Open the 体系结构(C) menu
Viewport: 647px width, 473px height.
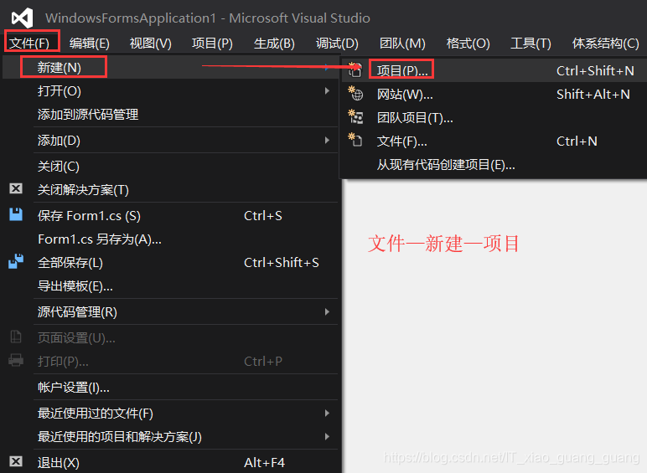(x=605, y=43)
